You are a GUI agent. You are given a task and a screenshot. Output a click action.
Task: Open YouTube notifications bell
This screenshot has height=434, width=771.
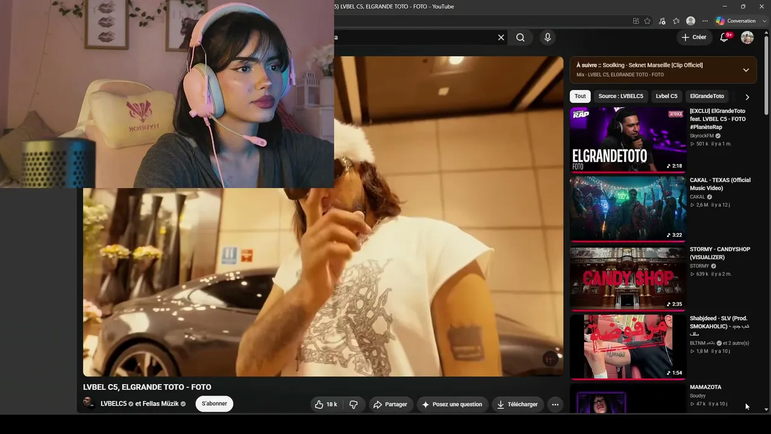pos(725,37)
